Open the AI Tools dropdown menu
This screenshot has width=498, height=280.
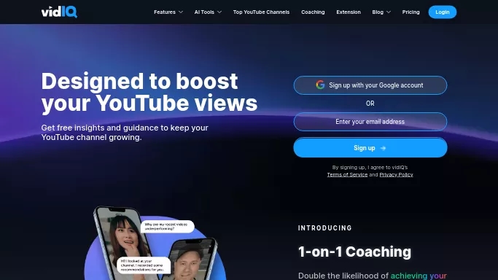coord(208,12)
